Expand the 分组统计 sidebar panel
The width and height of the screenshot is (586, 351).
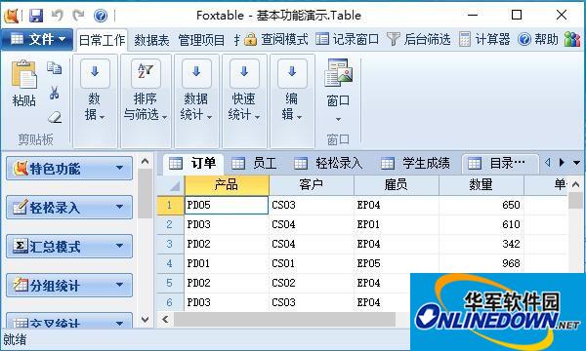click(69, 286)
